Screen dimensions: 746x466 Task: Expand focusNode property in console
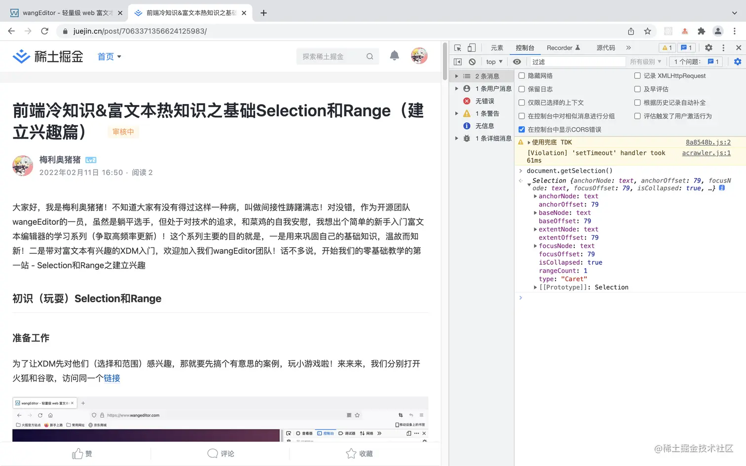[x=535, y=246]
